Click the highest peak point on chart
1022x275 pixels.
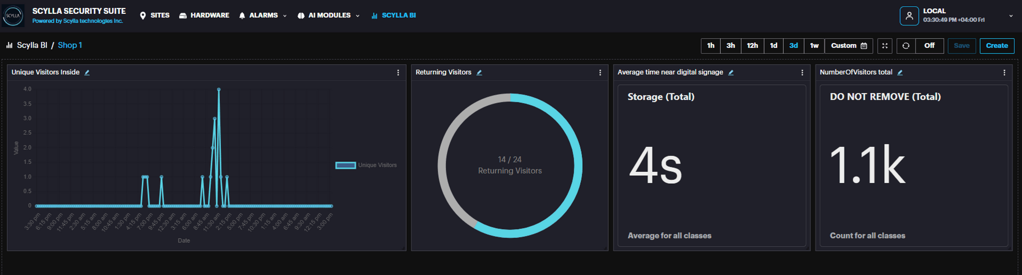tap(219, 90)
